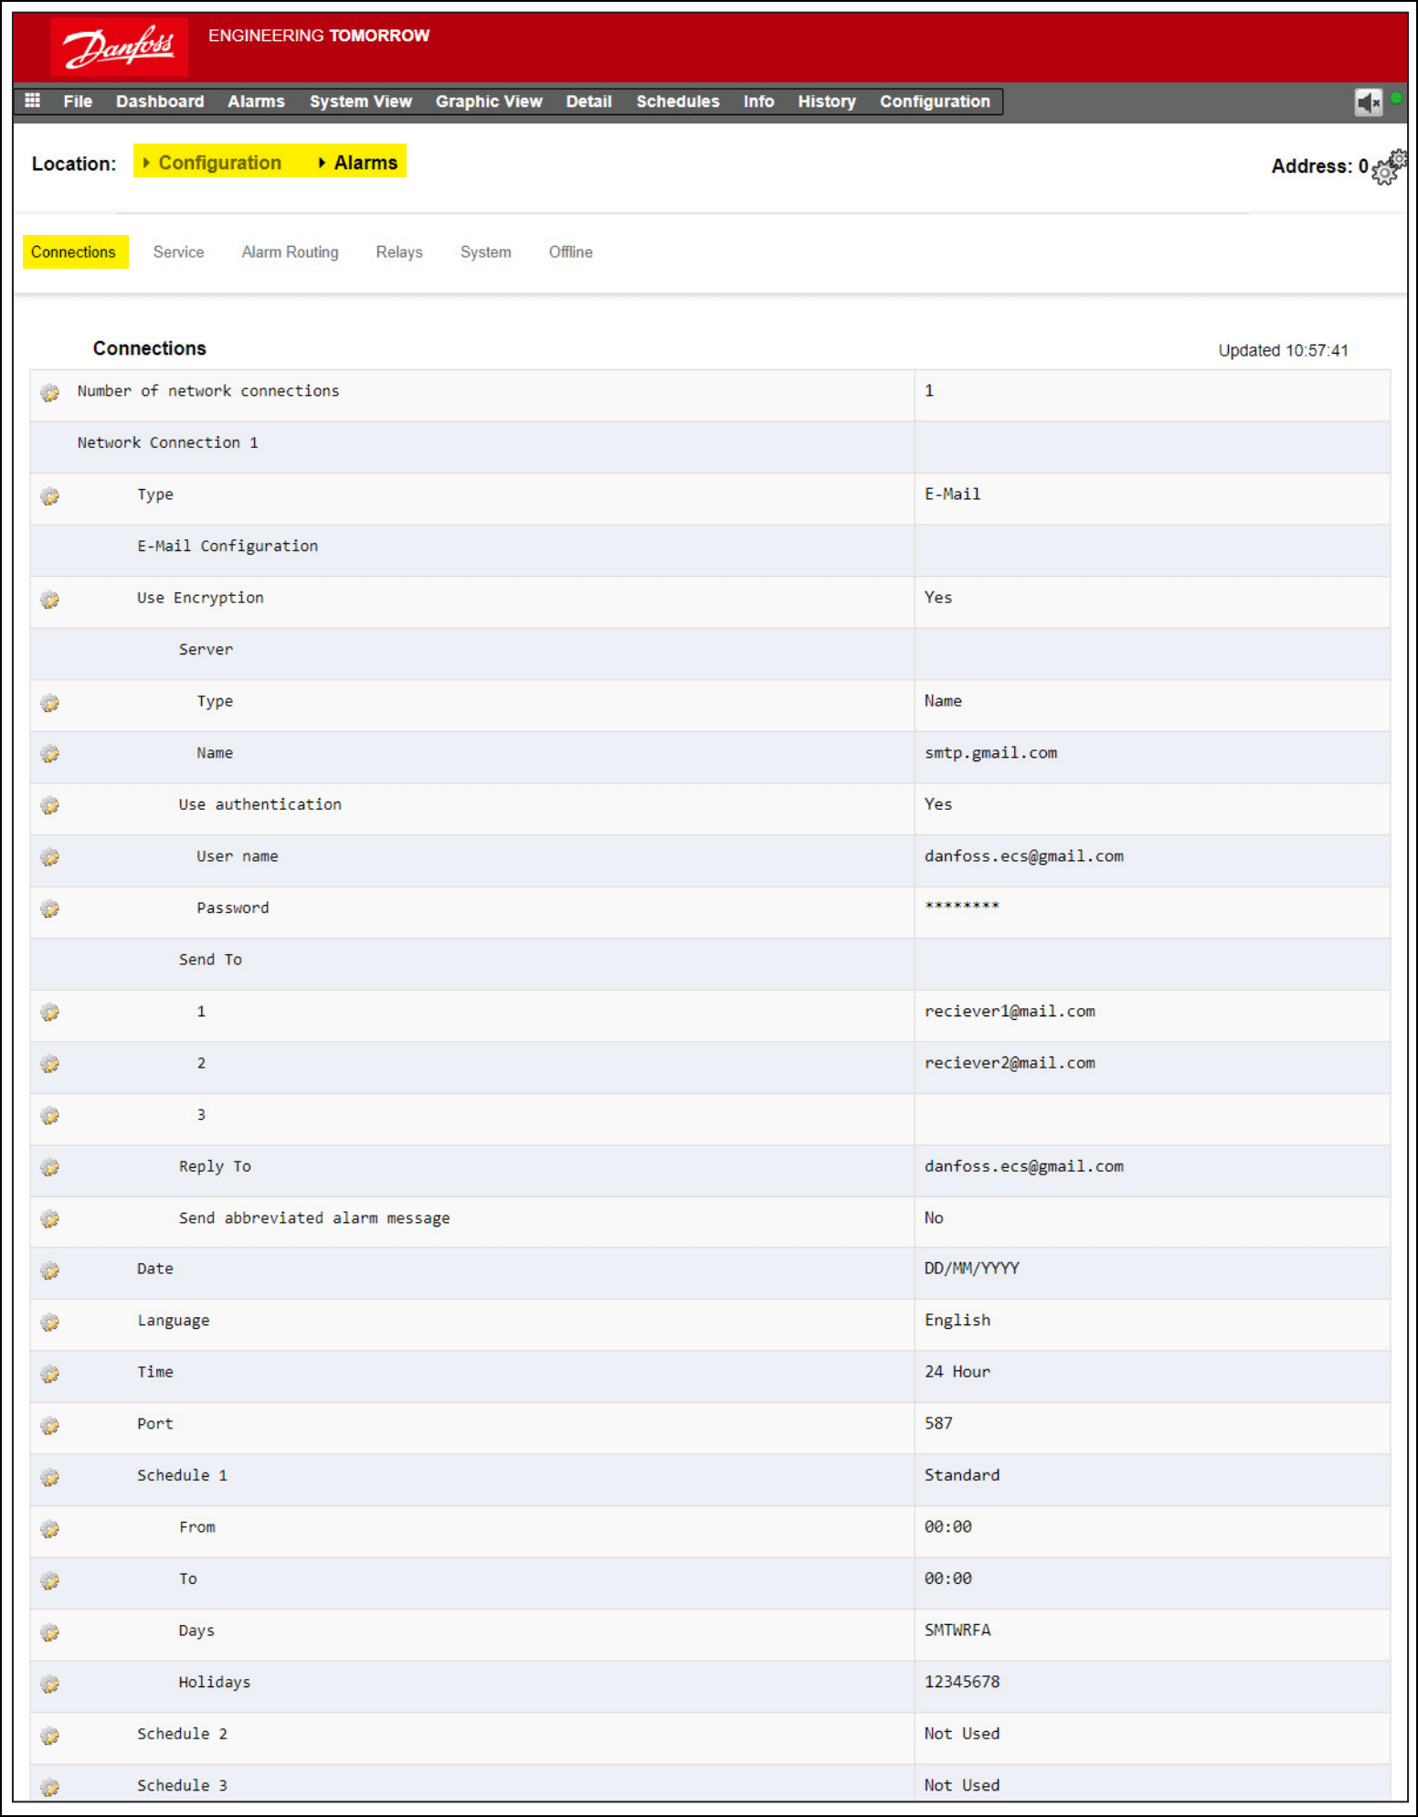Open the Relays tab
Image resolution: width=1418 pixels, height=1817 pixels.
click(399, 252)
